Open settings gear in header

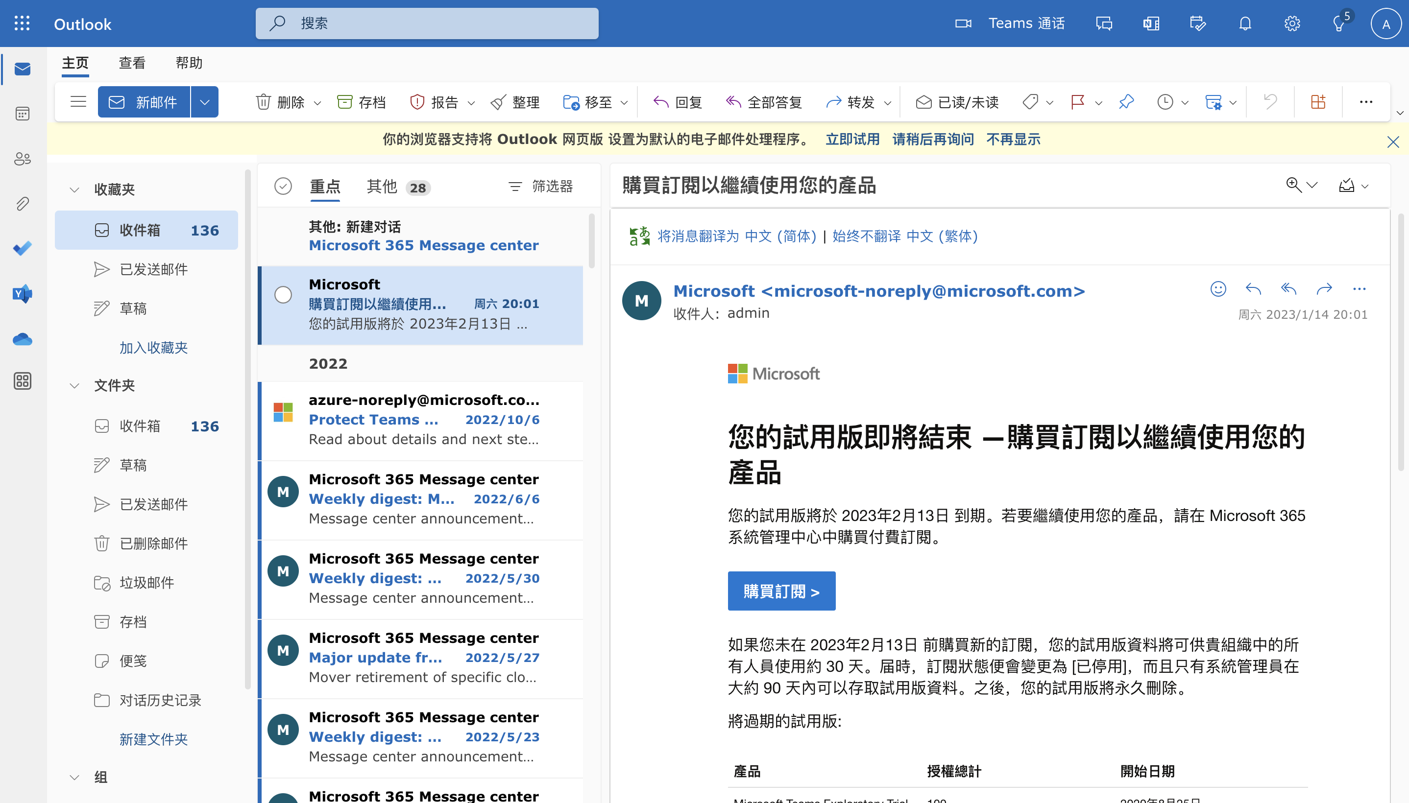1292,23
